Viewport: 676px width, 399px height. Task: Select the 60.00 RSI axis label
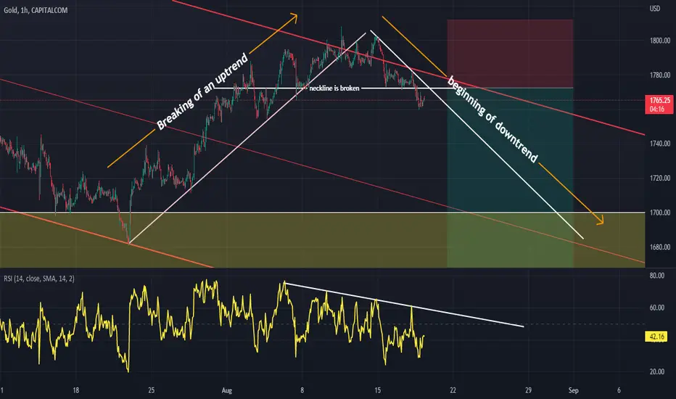pyautogui.click(x=656, y=308)
